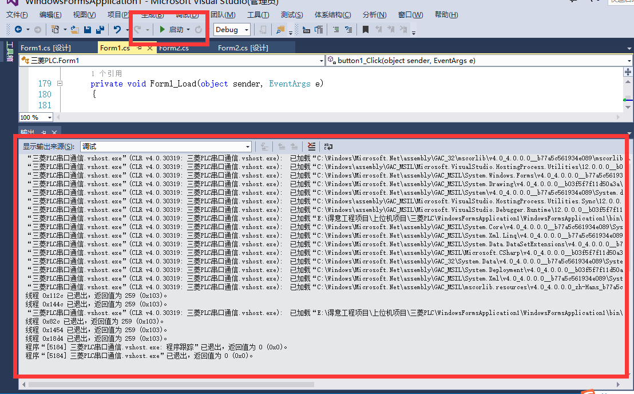Pin the 输出 panel with auto-hide icon
The width and height of the screenshot is (634, 394).
pyautogui.click(x=43, y=132)
